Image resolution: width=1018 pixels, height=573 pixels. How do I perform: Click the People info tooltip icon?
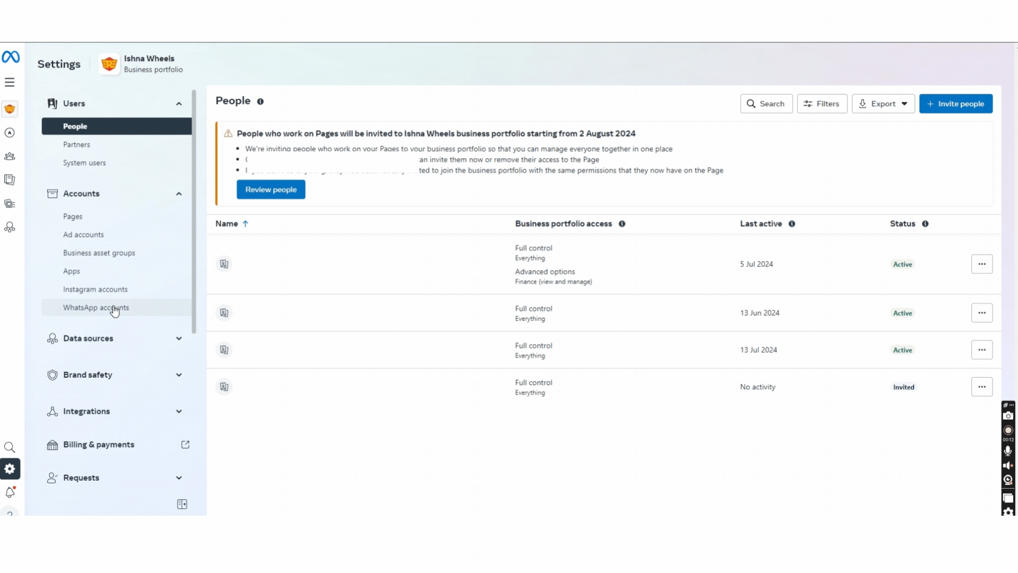(x=260, y=101)
